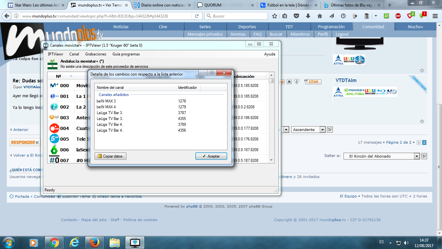Open Mensajes privados link
The image size is (442, 249).
tap(205, 34)
